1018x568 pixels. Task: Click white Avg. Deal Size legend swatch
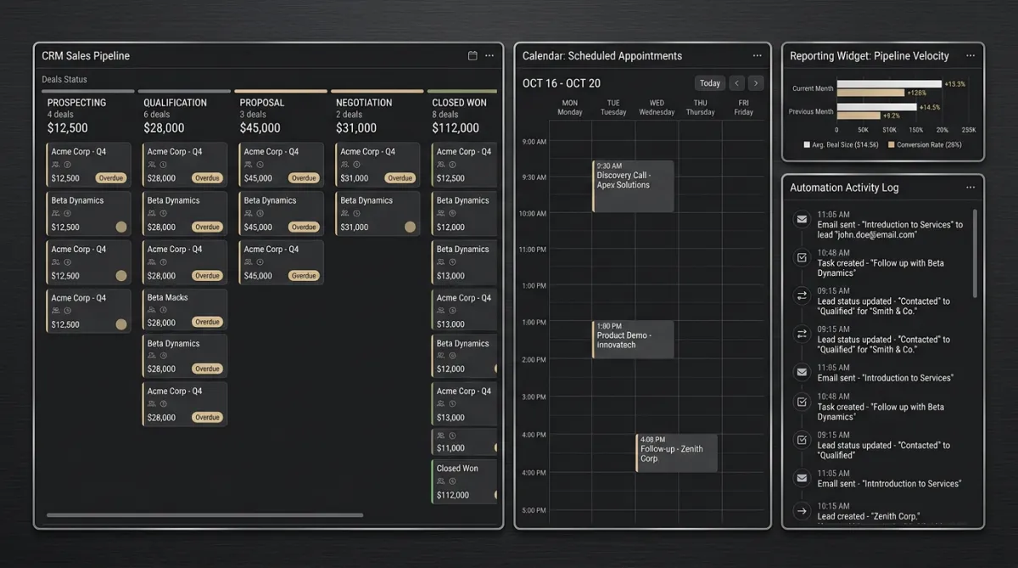pyautogui.click(x=807, y=145)
